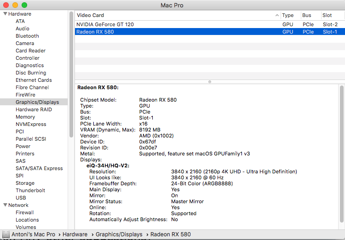Viewport: 345px width, 240px height.
Task: Click the Mirror Status Master Mirror value
Action: coord(187,201)
